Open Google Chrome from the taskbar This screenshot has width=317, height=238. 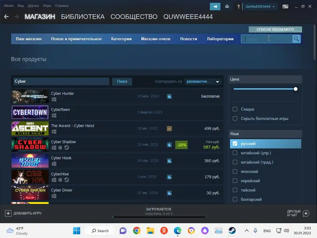(137, 231)
